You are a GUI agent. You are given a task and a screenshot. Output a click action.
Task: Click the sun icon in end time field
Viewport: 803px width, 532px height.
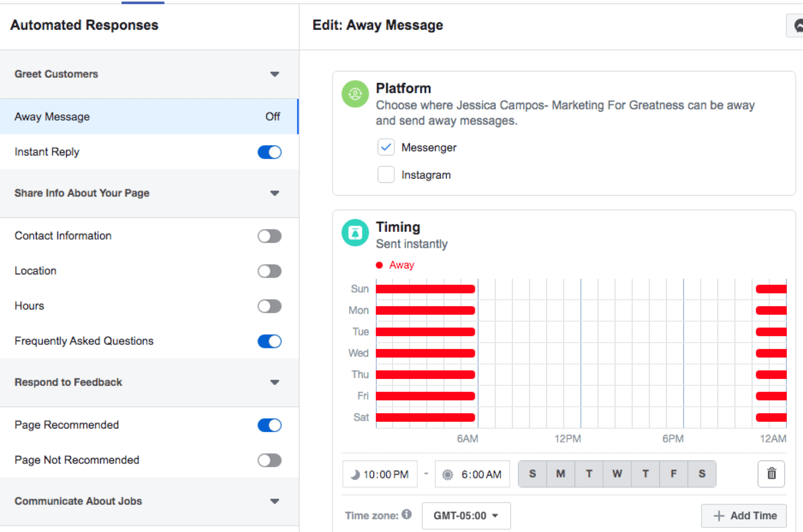(x=448, y=475)
